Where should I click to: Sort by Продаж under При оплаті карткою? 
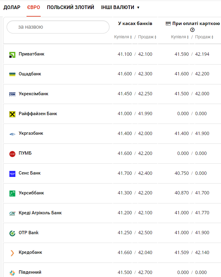(x=204, y=37)
